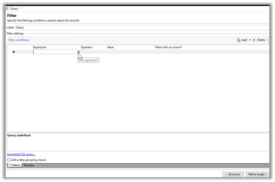Click the Value column header
The width and height of the screenshot is (275, 182).
point(110,47)
